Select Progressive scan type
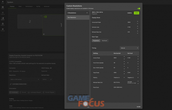 coord(96,41)
